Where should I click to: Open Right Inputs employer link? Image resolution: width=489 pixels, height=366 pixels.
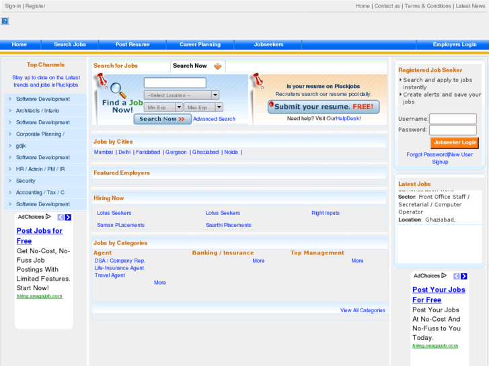point(326,213)
